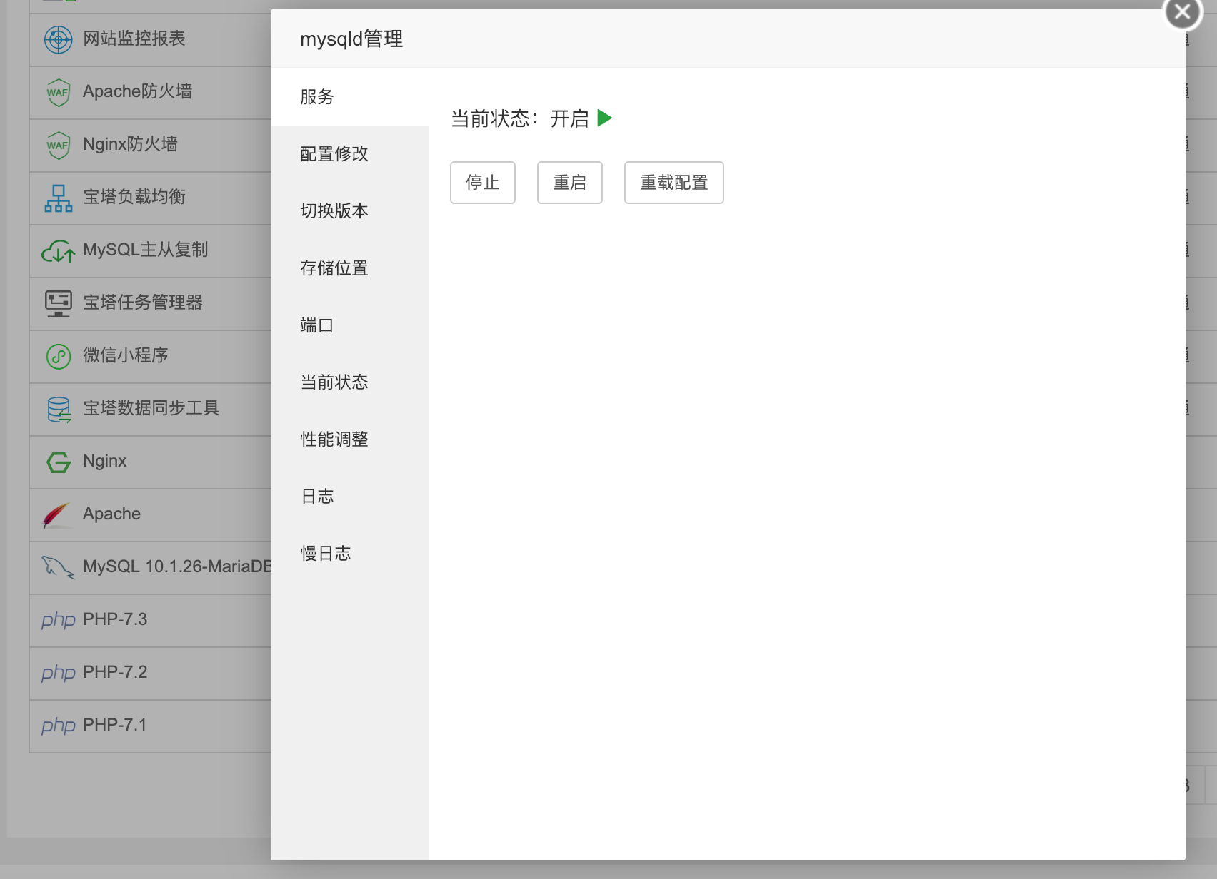Click the MySQL主从复制 row text
The width and height of the screenshot is (1217, 879).
146,250
